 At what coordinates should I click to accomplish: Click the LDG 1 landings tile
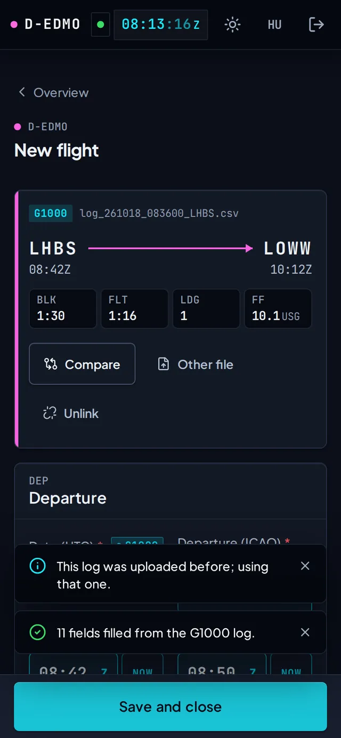pos(206,309)
